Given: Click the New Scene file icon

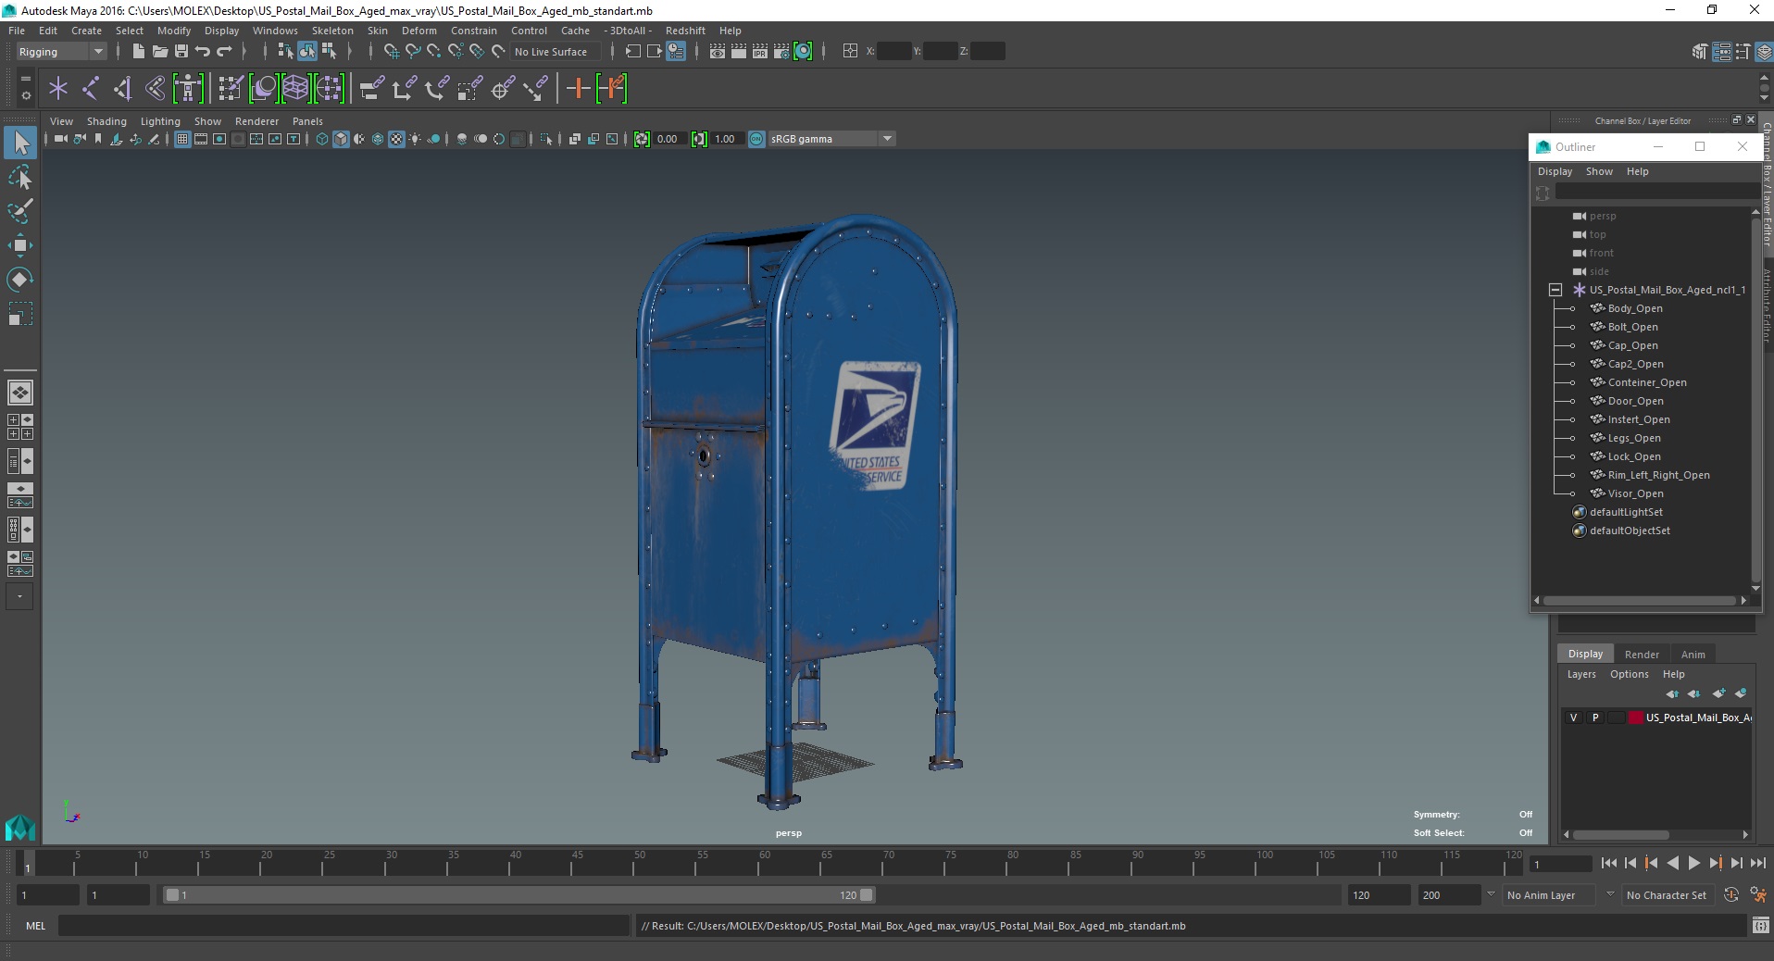Looking at the screenshot, I should point(138,52).
